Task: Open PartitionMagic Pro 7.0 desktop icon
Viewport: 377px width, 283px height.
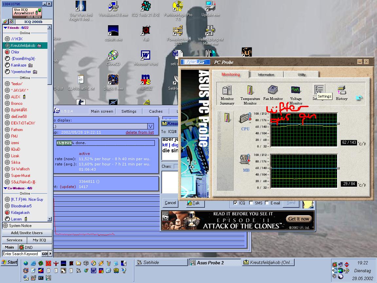Action: point(178,10)
